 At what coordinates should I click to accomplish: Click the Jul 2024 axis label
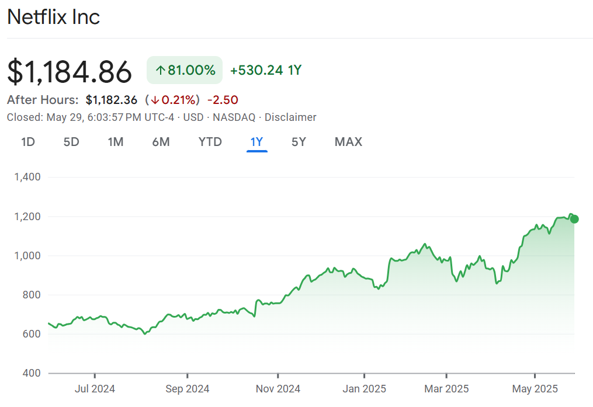(95, 389)
